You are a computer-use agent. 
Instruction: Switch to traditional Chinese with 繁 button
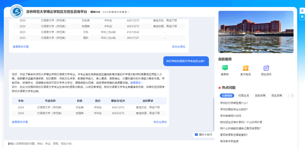[x=302, y=17]
